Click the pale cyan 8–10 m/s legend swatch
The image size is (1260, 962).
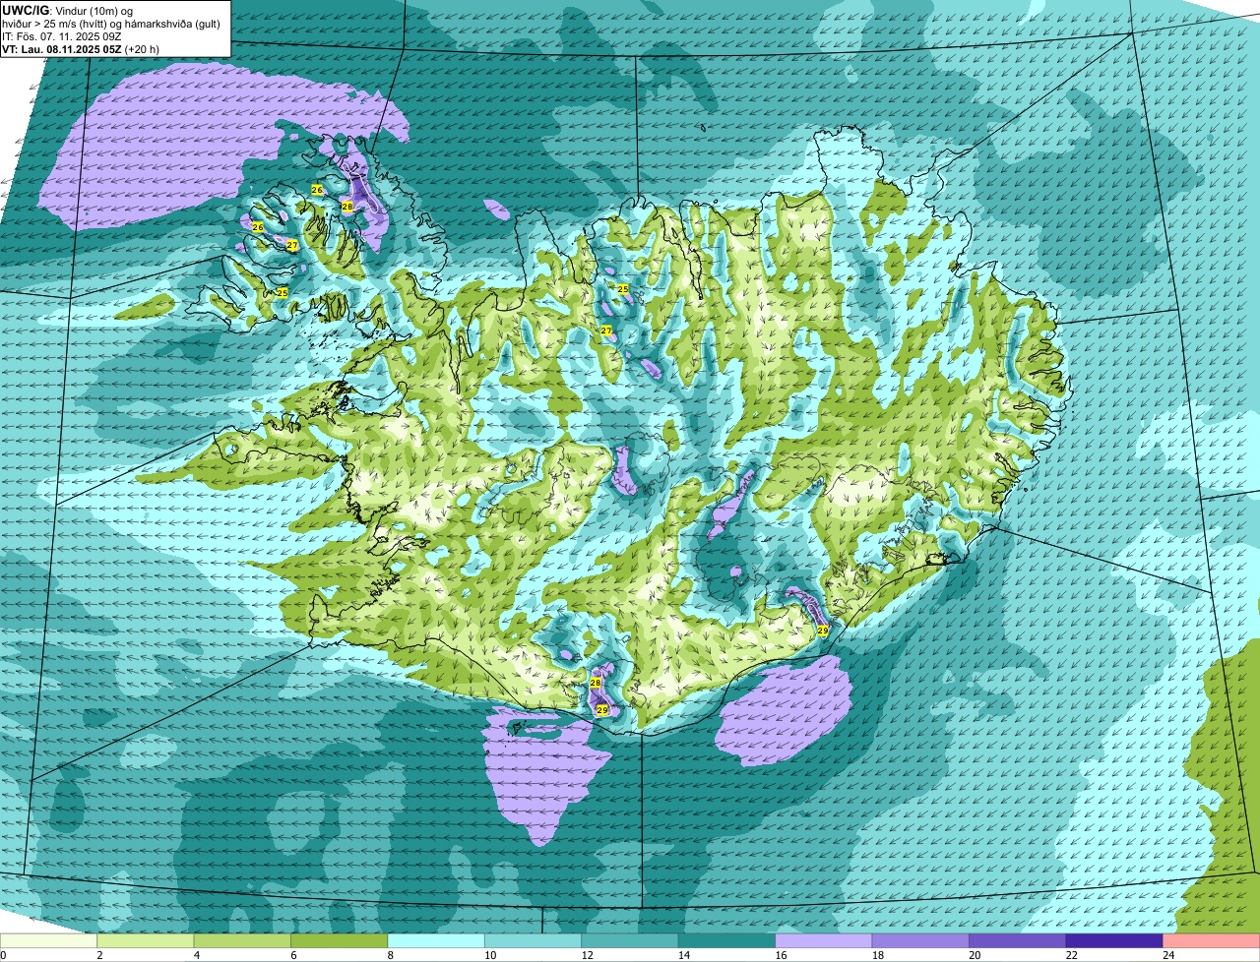(437, 940)
